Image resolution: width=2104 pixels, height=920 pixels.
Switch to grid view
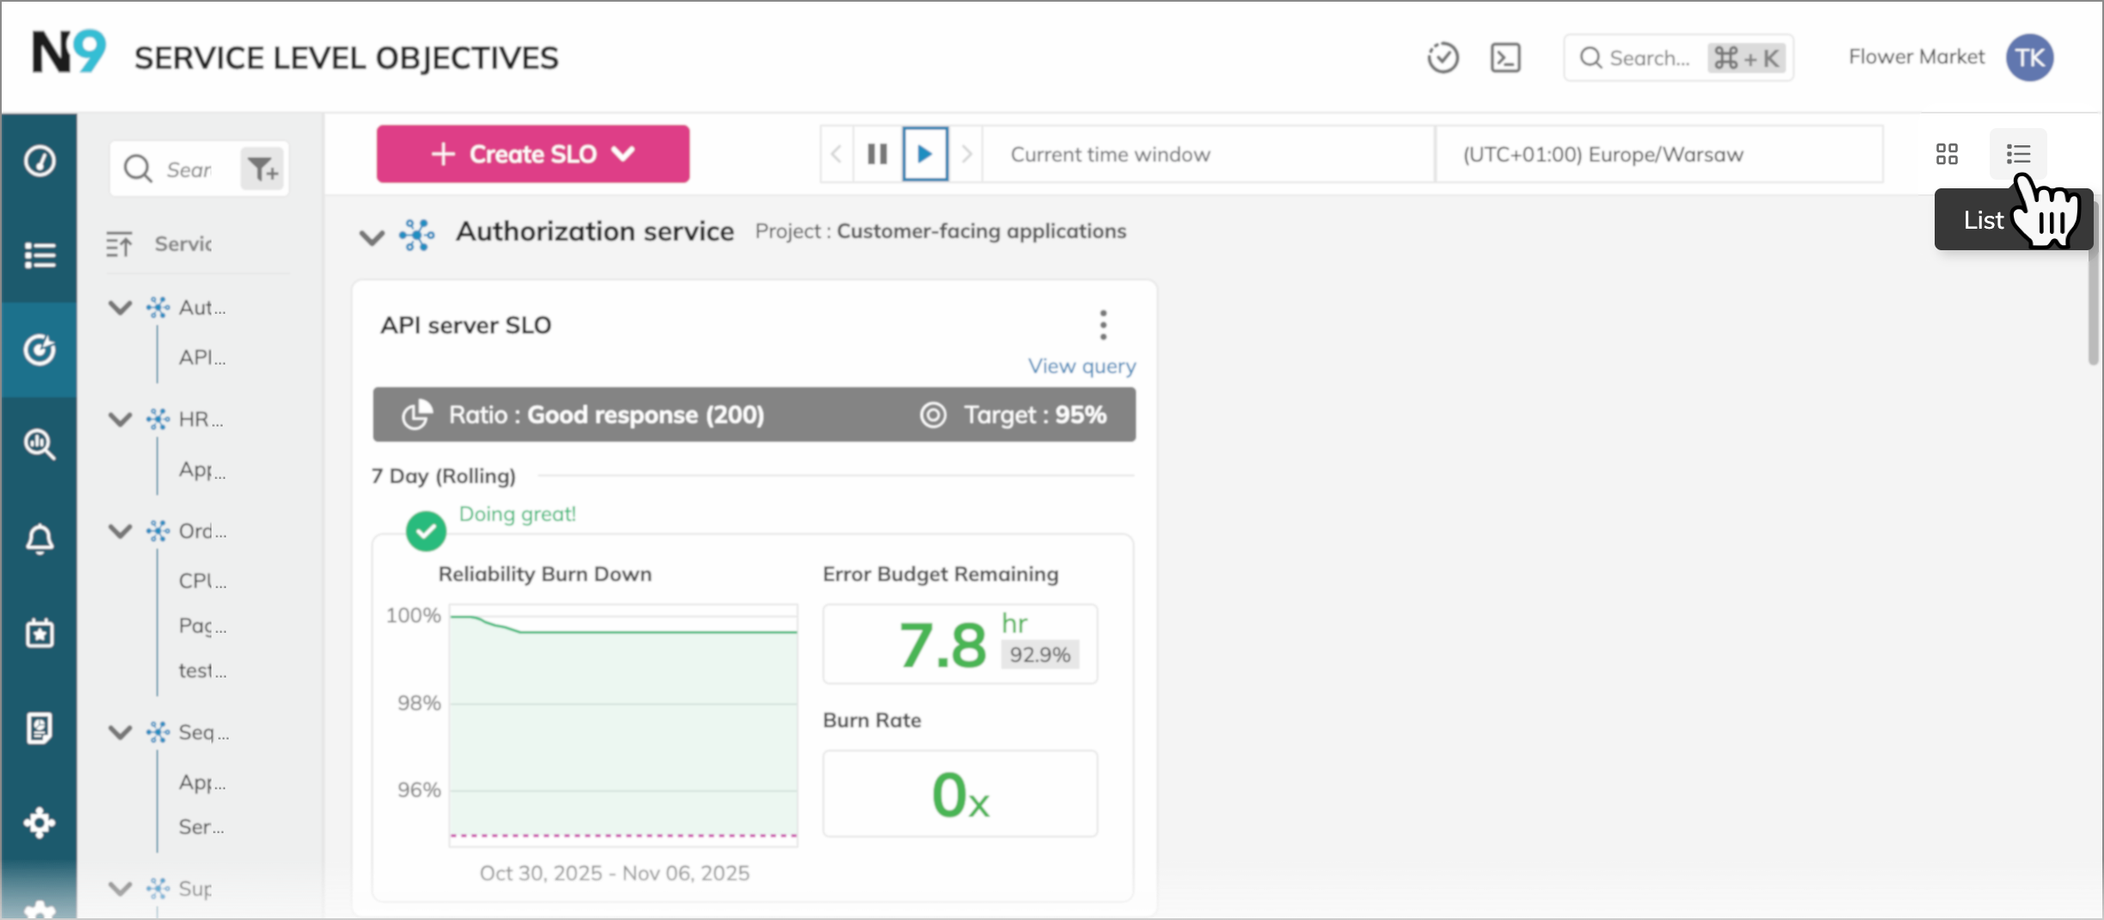(x=1947, y=154)
